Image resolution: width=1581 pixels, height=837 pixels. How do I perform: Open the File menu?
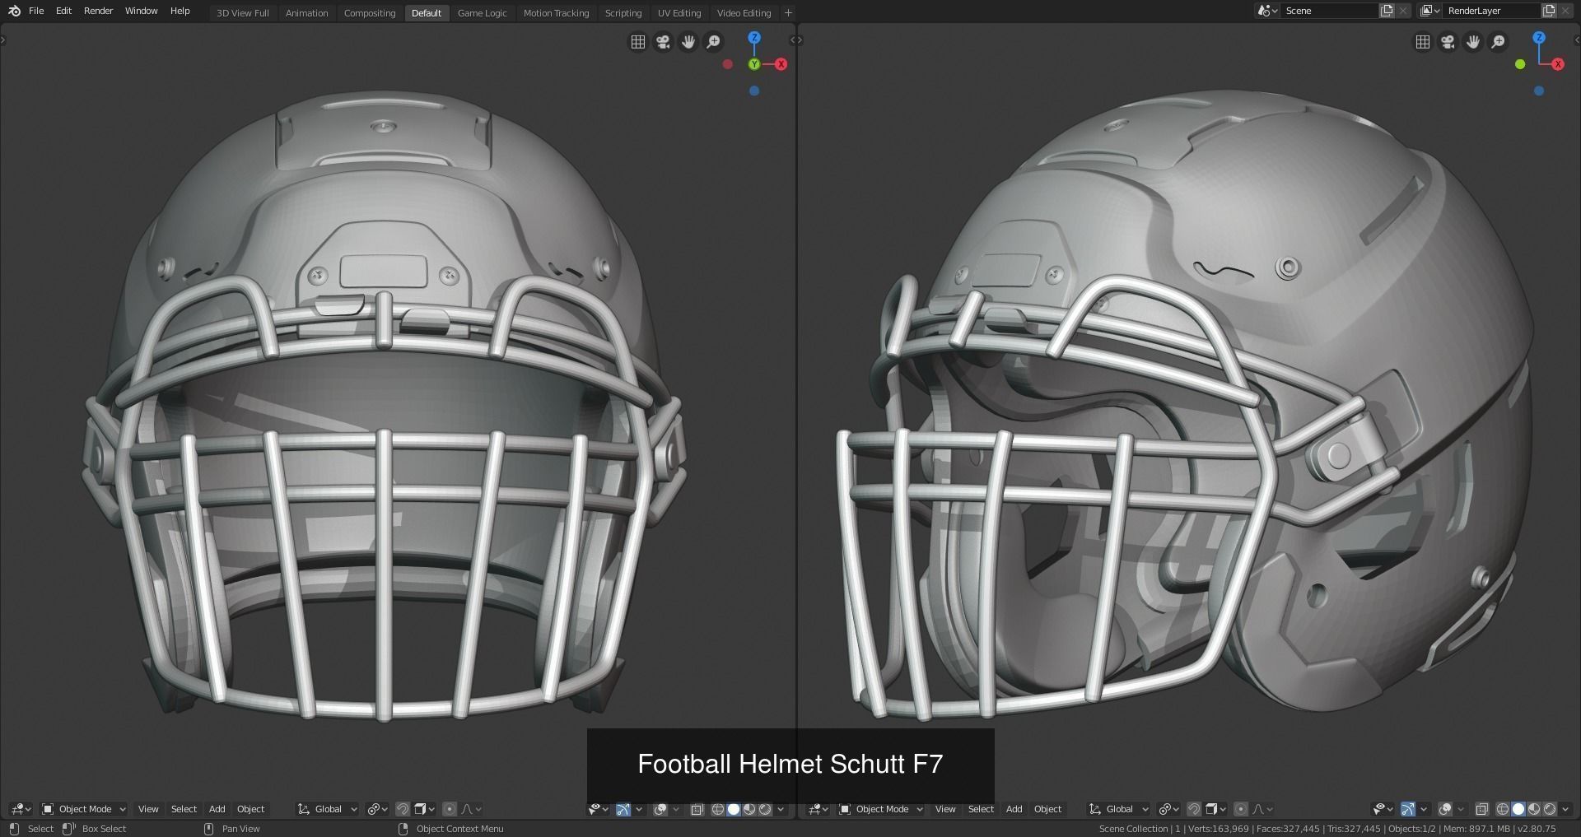pos(36,11)
